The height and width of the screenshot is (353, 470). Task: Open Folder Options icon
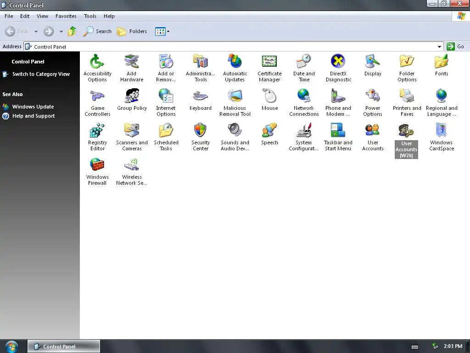point(407,68)
